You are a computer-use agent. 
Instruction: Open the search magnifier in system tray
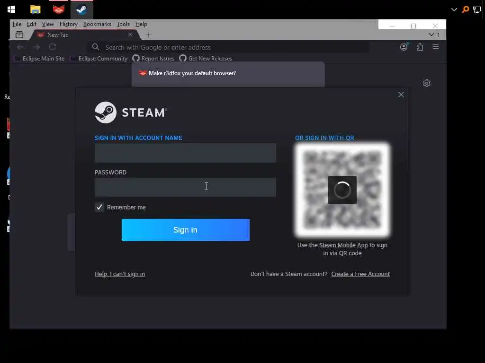[466, 9]
